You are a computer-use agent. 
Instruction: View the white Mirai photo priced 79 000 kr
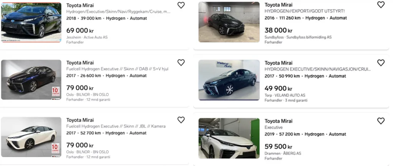point(31,137)
